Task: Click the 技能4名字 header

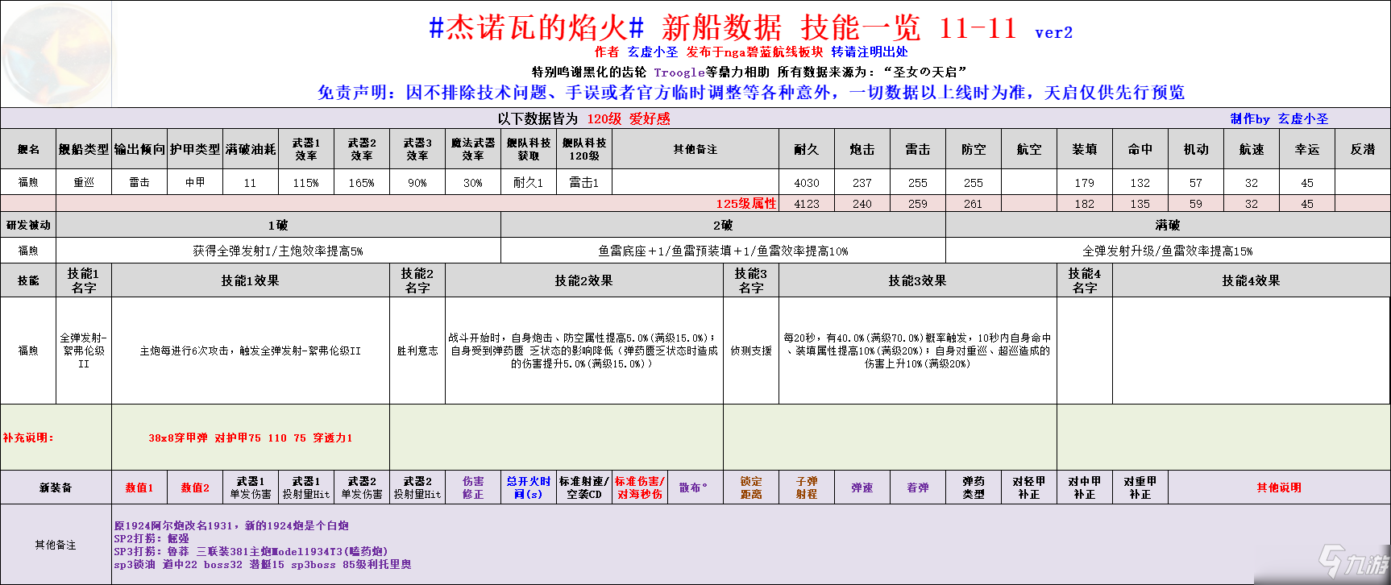Action: point(1085,280)
